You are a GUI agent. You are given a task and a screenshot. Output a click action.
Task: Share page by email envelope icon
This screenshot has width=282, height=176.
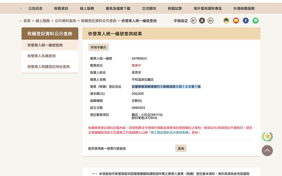click(236, 21)
